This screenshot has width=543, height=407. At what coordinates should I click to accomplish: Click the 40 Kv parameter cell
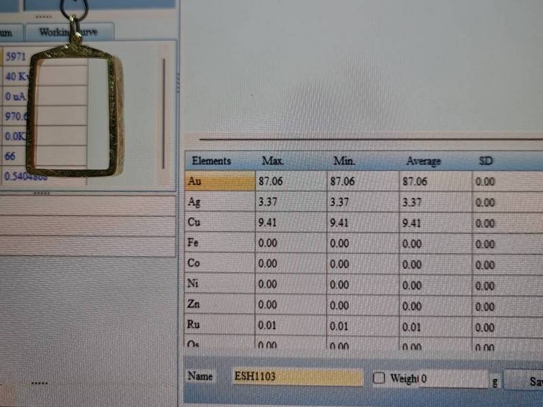tap(15, 76)
